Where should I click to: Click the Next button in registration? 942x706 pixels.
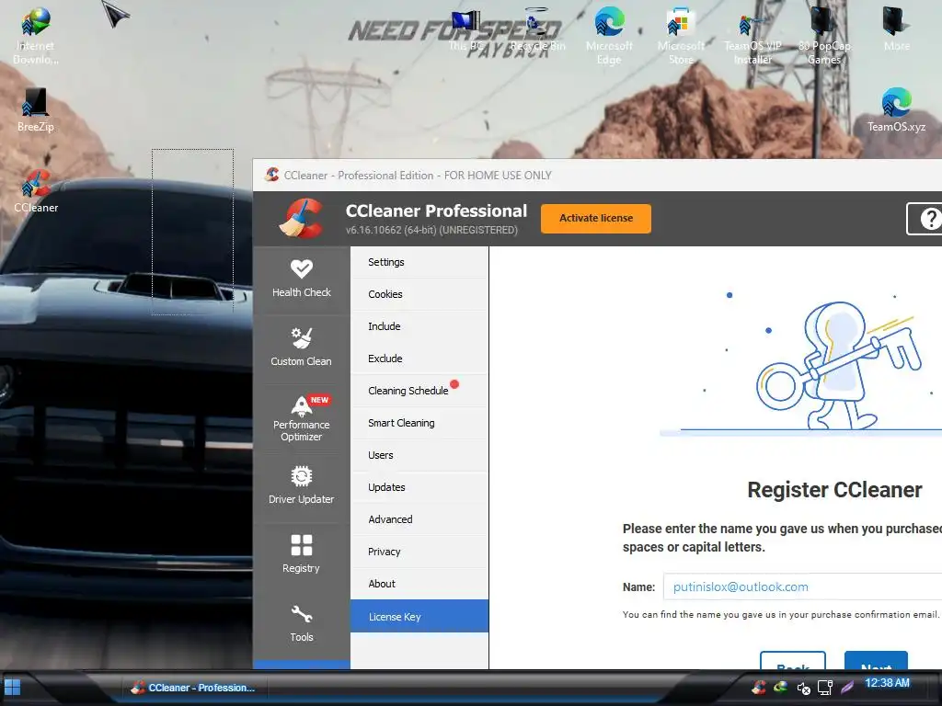876,660
